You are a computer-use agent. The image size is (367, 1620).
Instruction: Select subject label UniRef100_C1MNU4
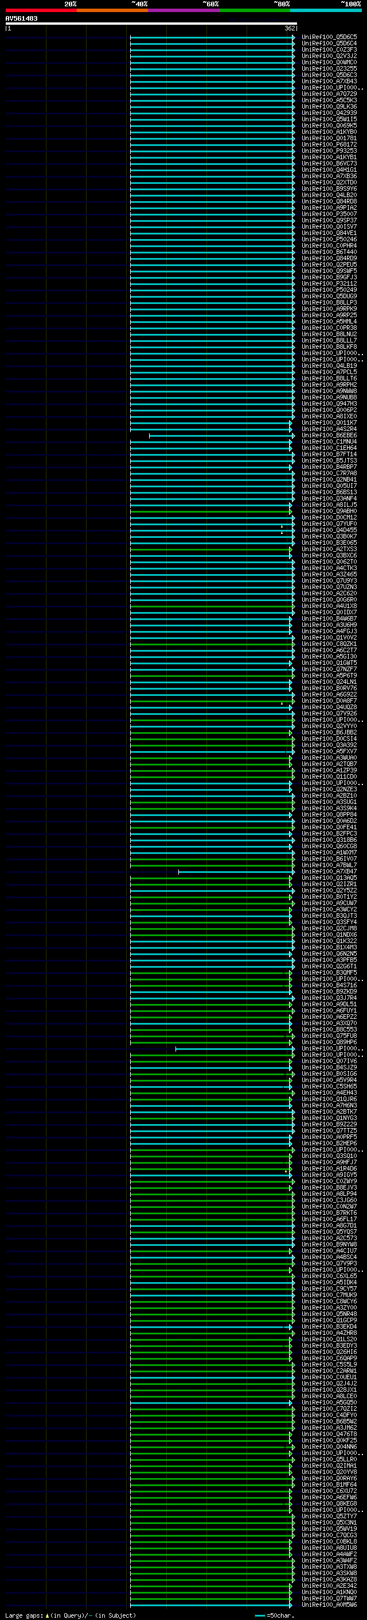329,441
